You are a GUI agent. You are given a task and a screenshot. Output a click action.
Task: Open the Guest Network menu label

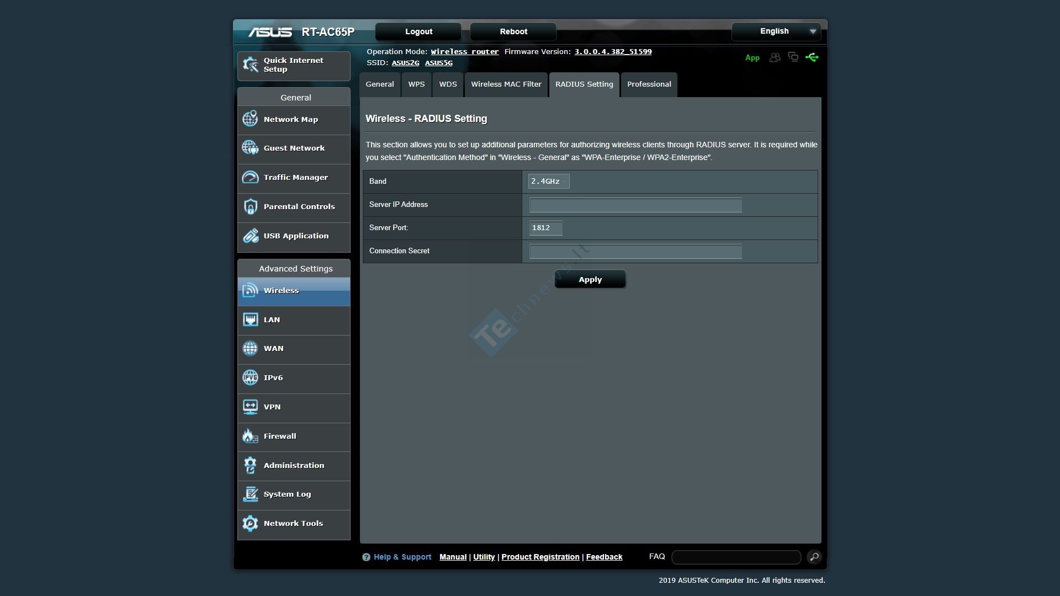pos(294,148)
